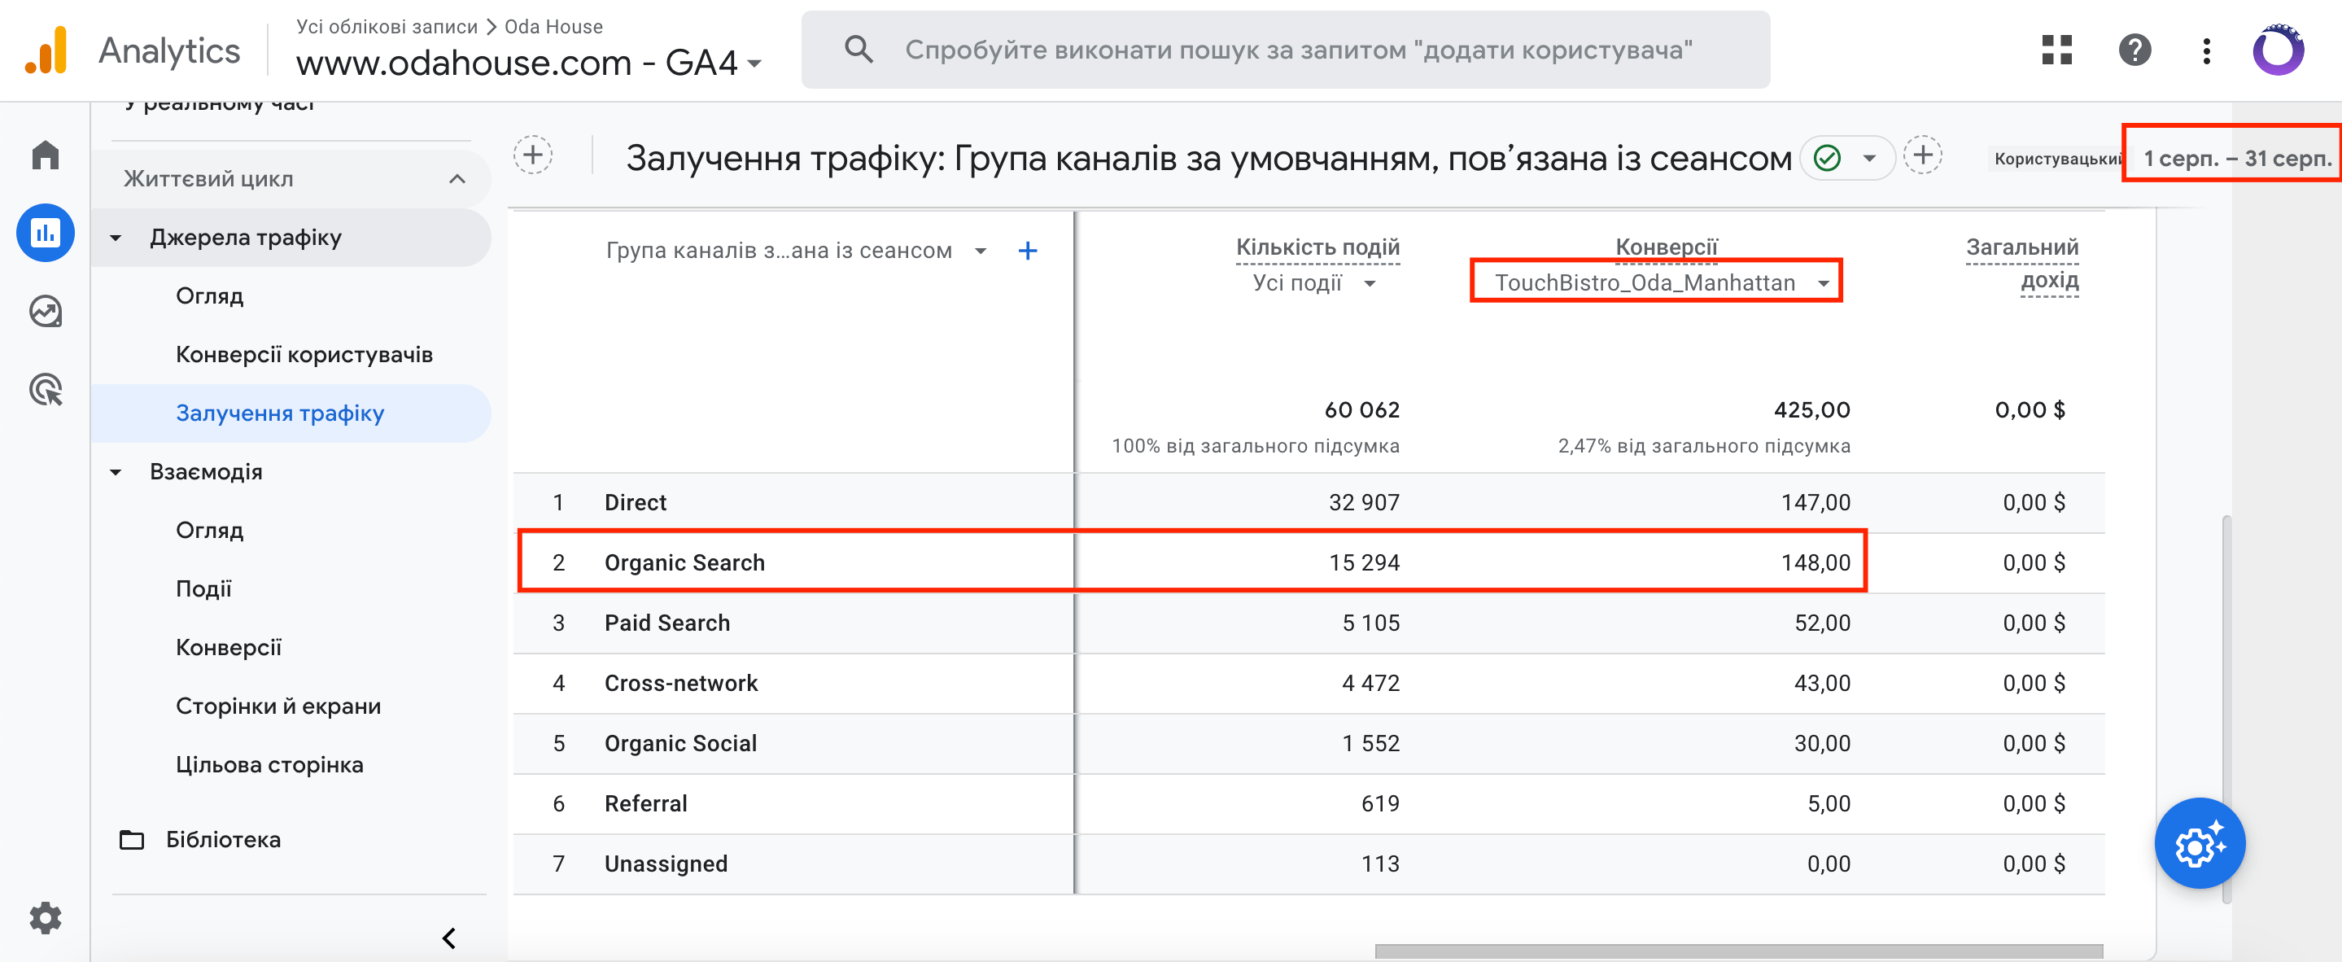Open the Google apps grid icon
This screenshot has width=2342, height=962.
[2056, 50]
